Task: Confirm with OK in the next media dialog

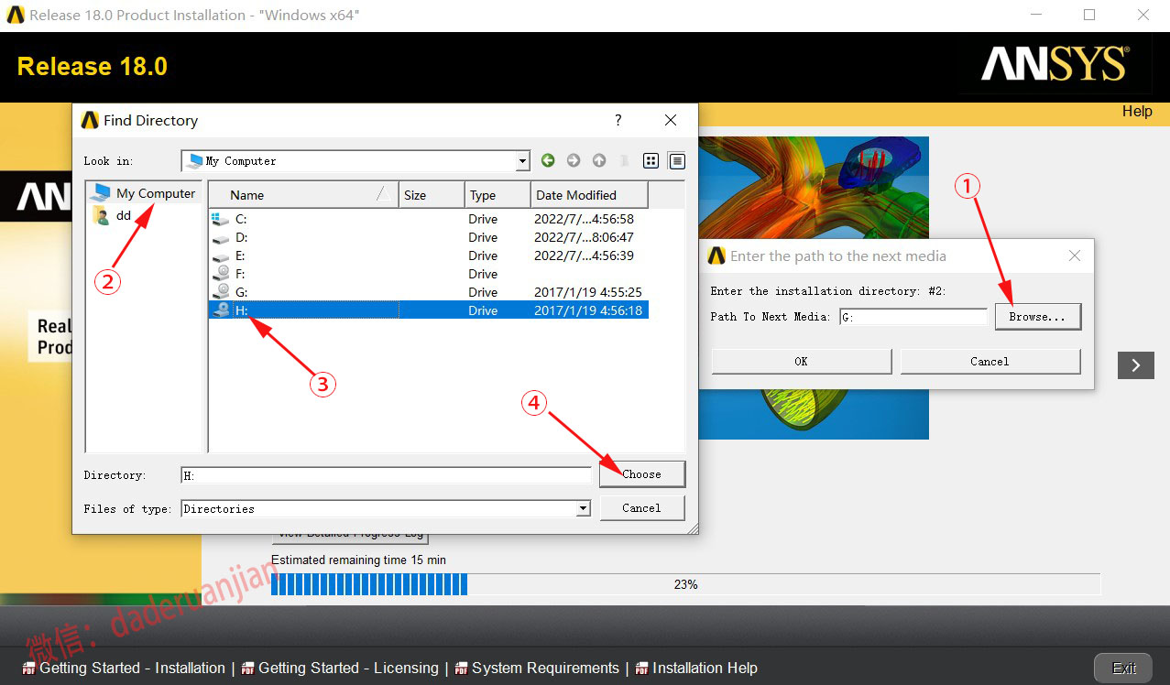Action: pos(802,361)
